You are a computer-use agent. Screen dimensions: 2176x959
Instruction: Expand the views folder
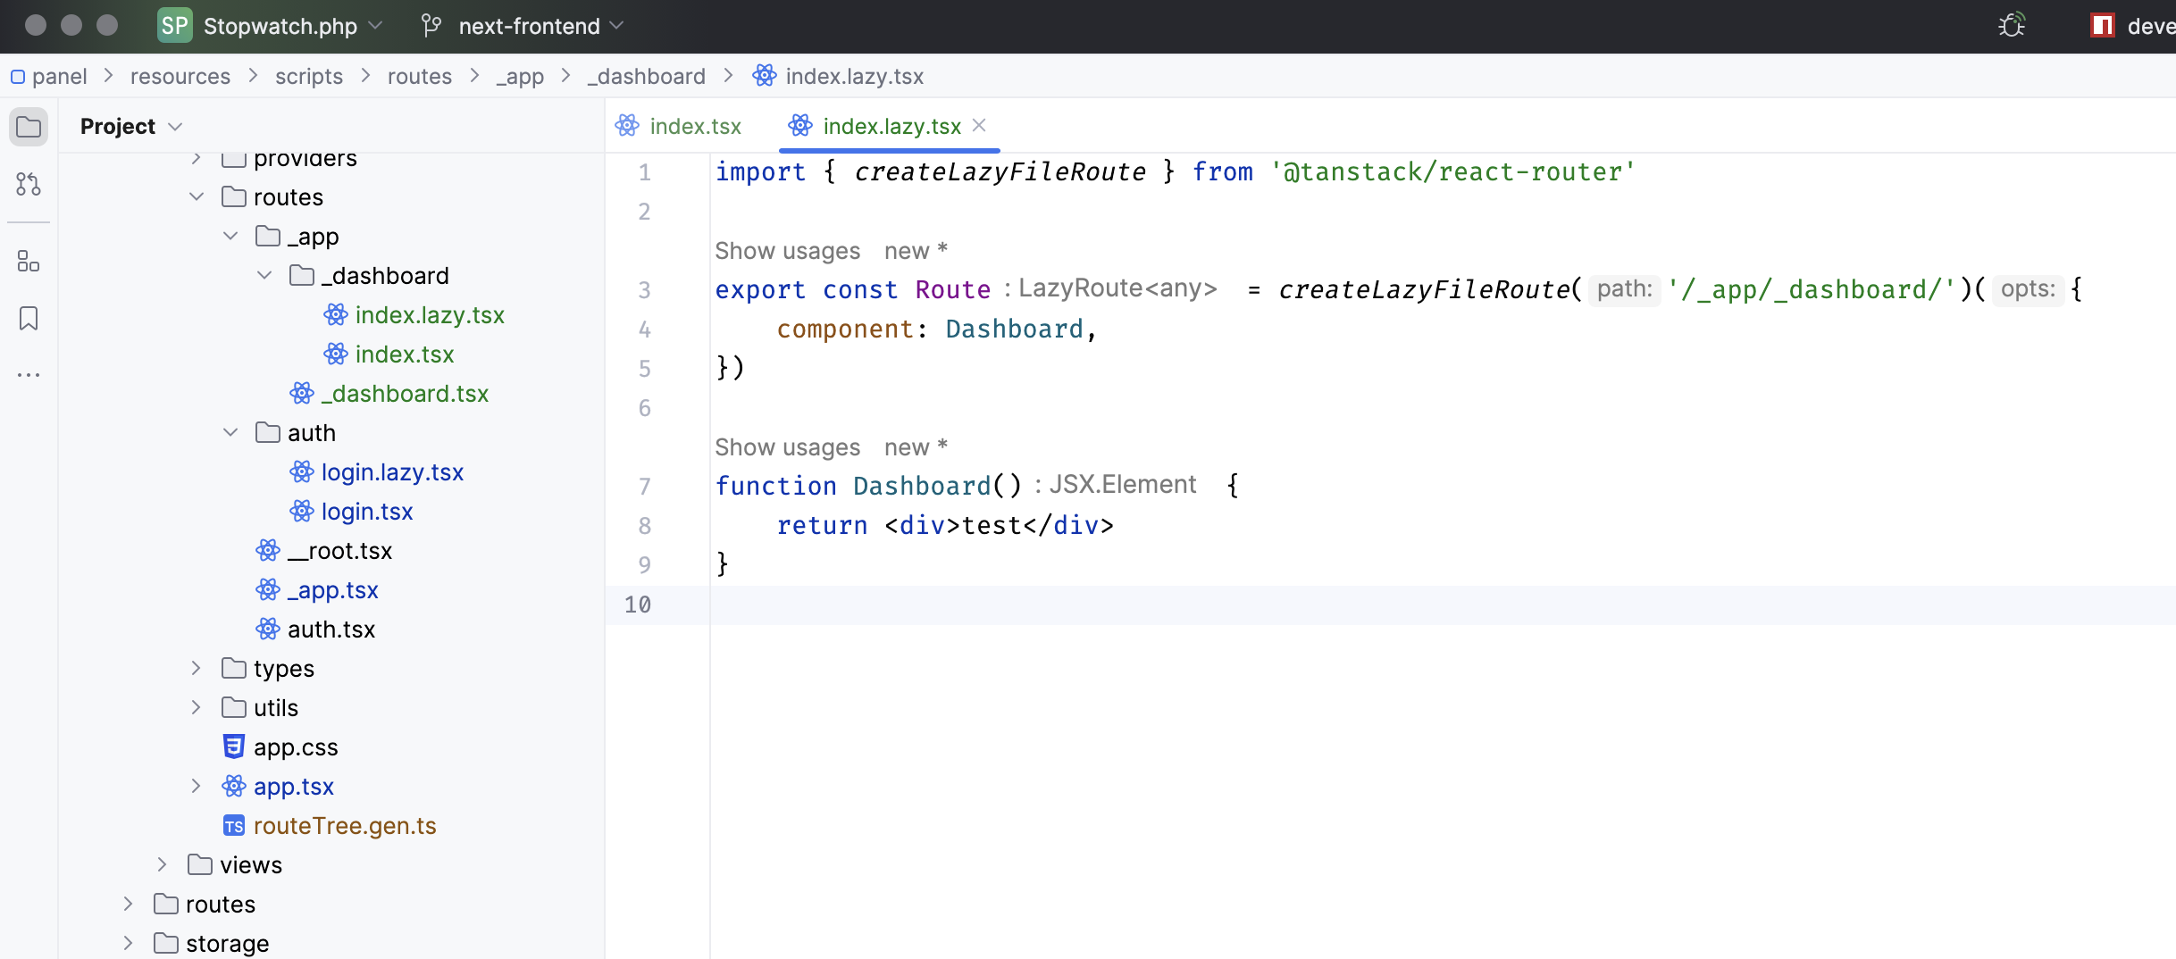(x=163, y=864)
